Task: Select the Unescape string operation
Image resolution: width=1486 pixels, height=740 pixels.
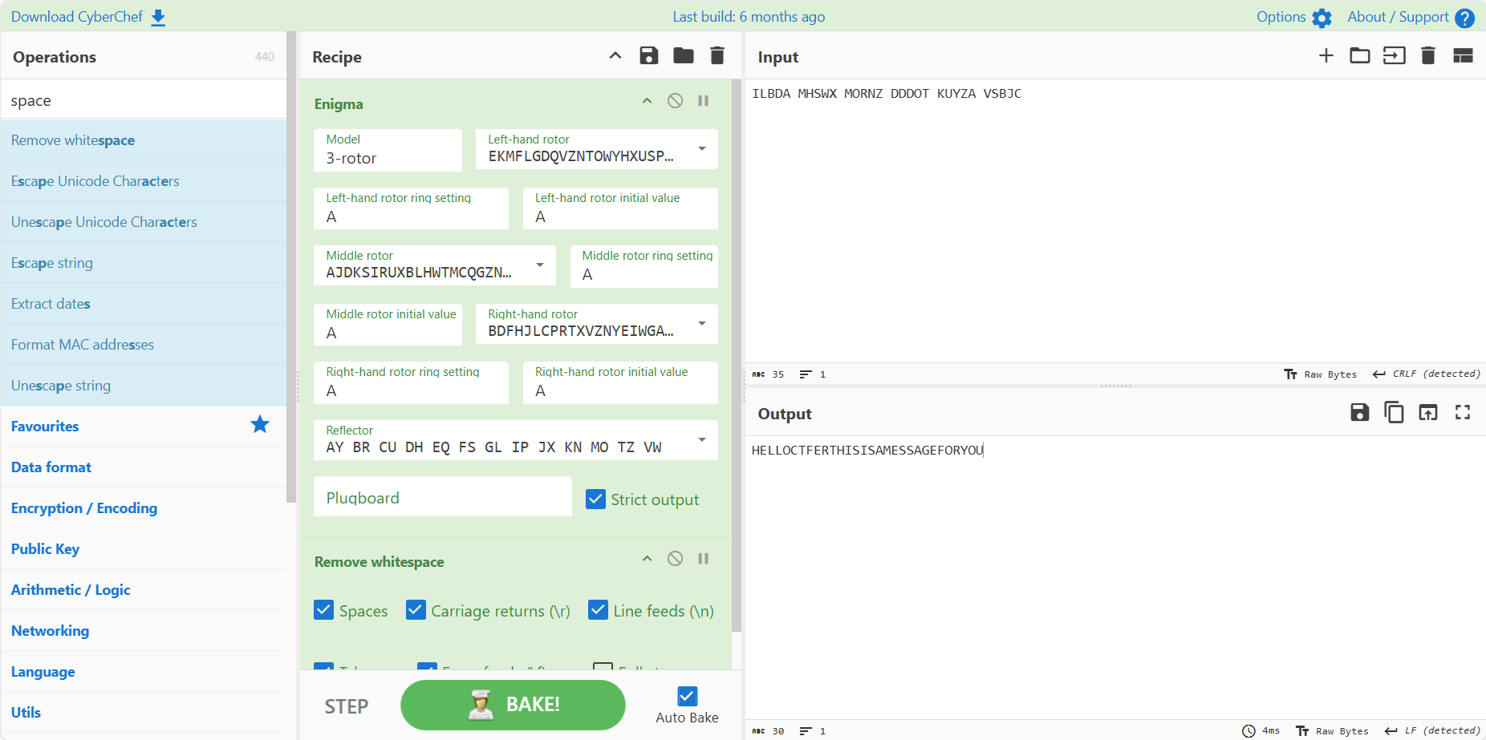Action: 144,386
